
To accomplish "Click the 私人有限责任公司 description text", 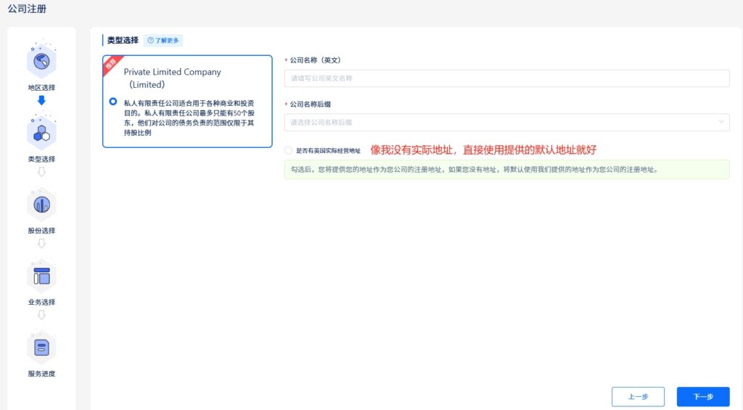I will [x=189, y=118].
